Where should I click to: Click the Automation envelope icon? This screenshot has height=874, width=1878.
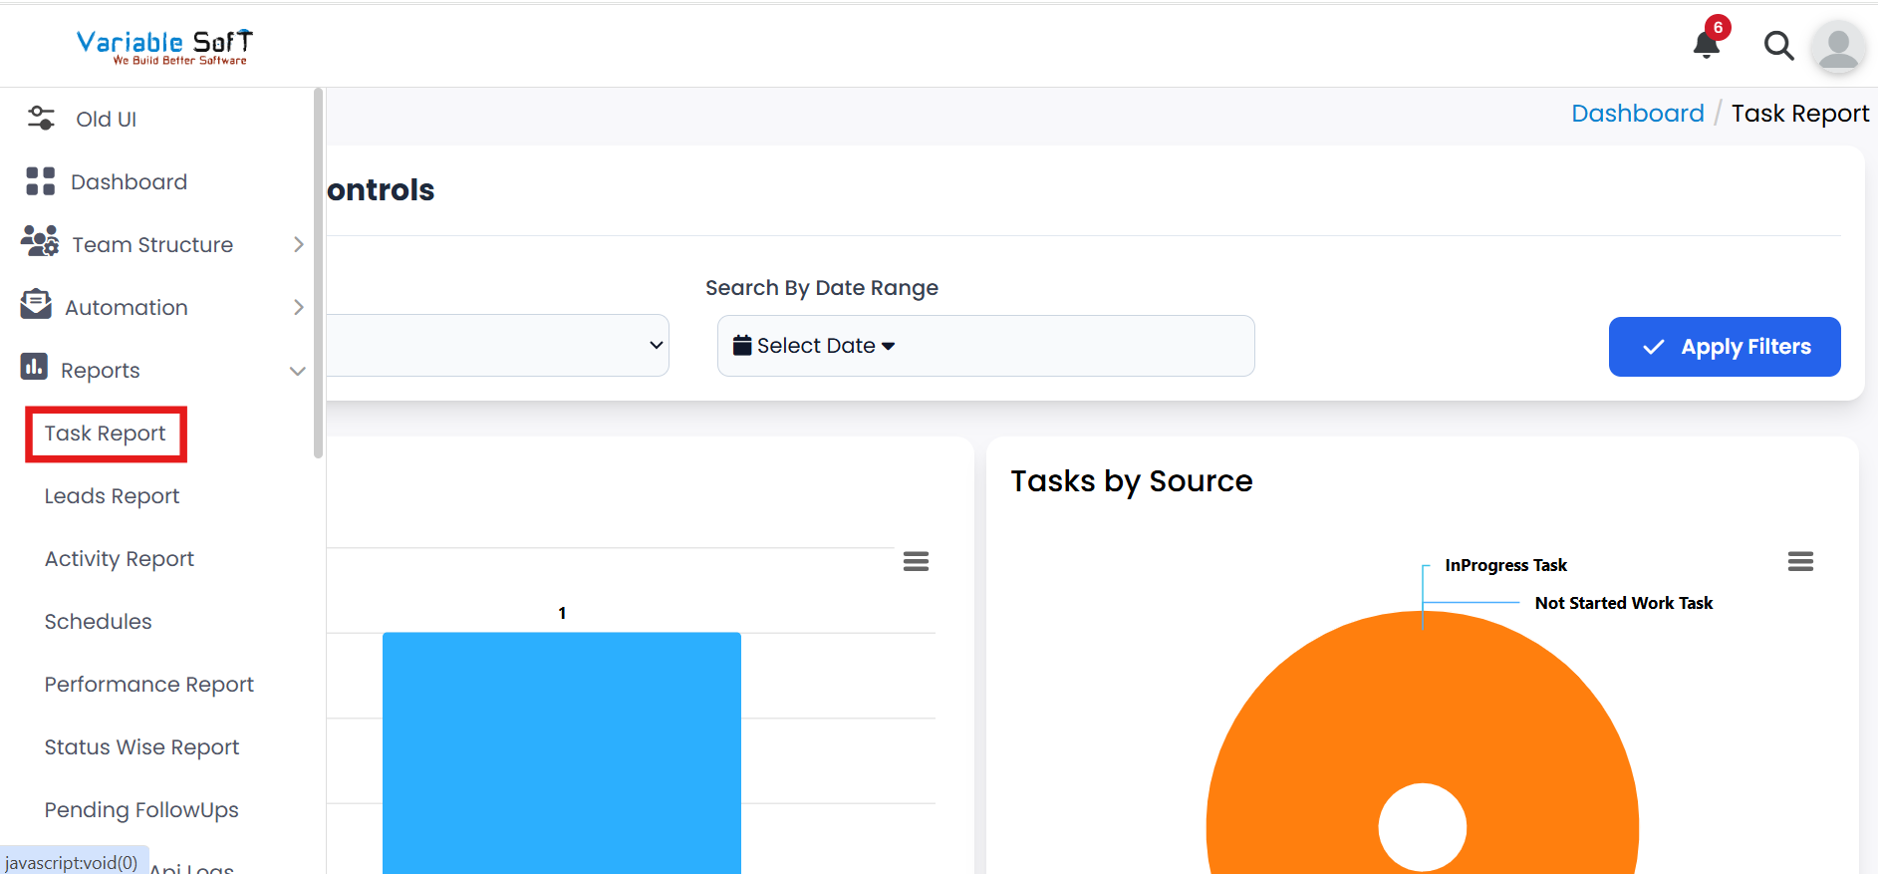pos(36,305)
